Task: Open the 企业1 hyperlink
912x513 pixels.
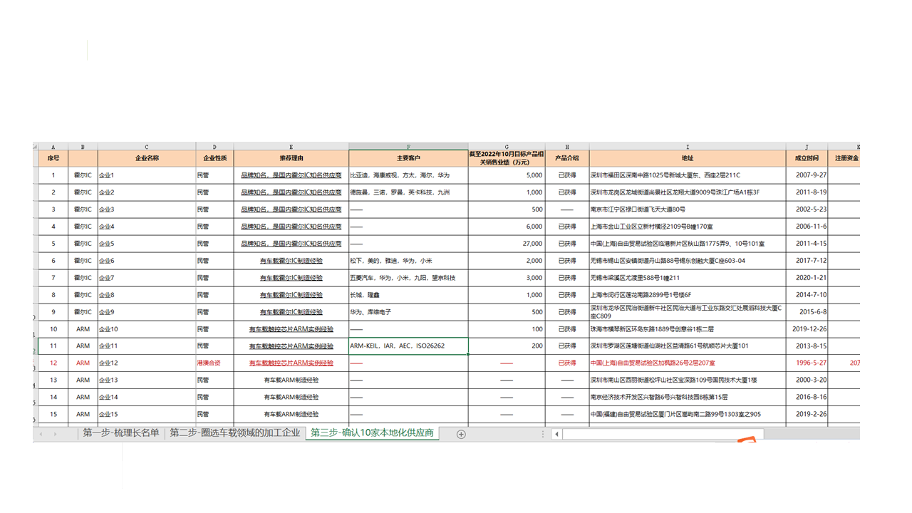Action: coord(106,175)
